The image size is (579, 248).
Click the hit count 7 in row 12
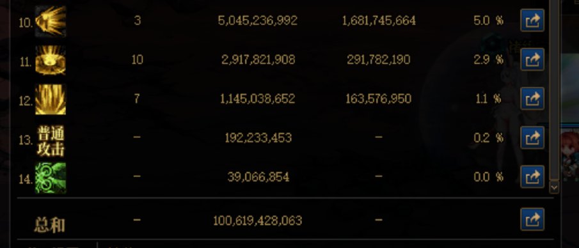pyautogui.click(x=137, y=98)
